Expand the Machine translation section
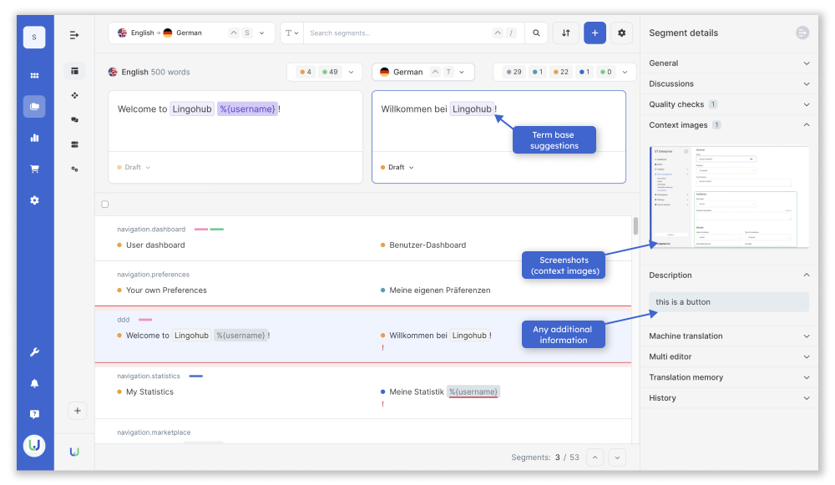835x485 pixels. [729, 336]
